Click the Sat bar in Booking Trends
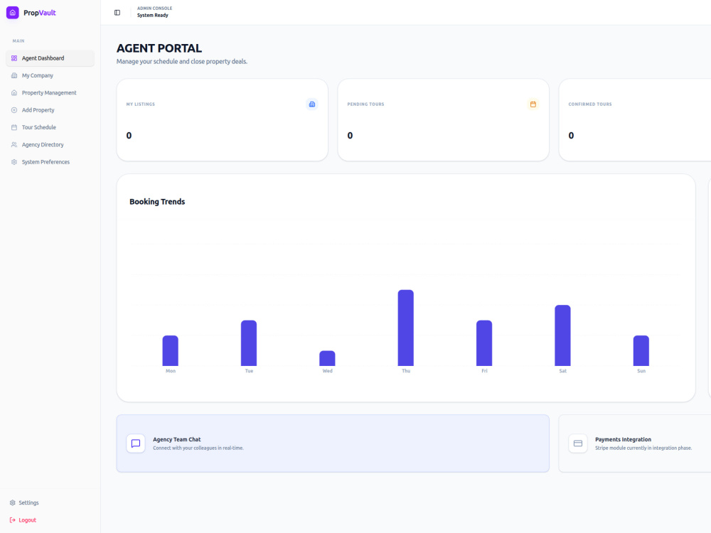Screen dimensions: 711x533 (x=562, y=335)
